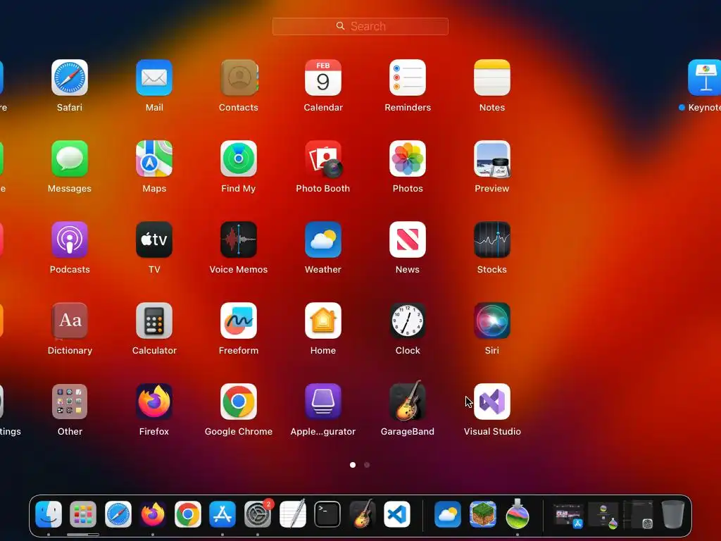Open Photo Booth
The image size is (721, 541).
[x=323, y=158]
